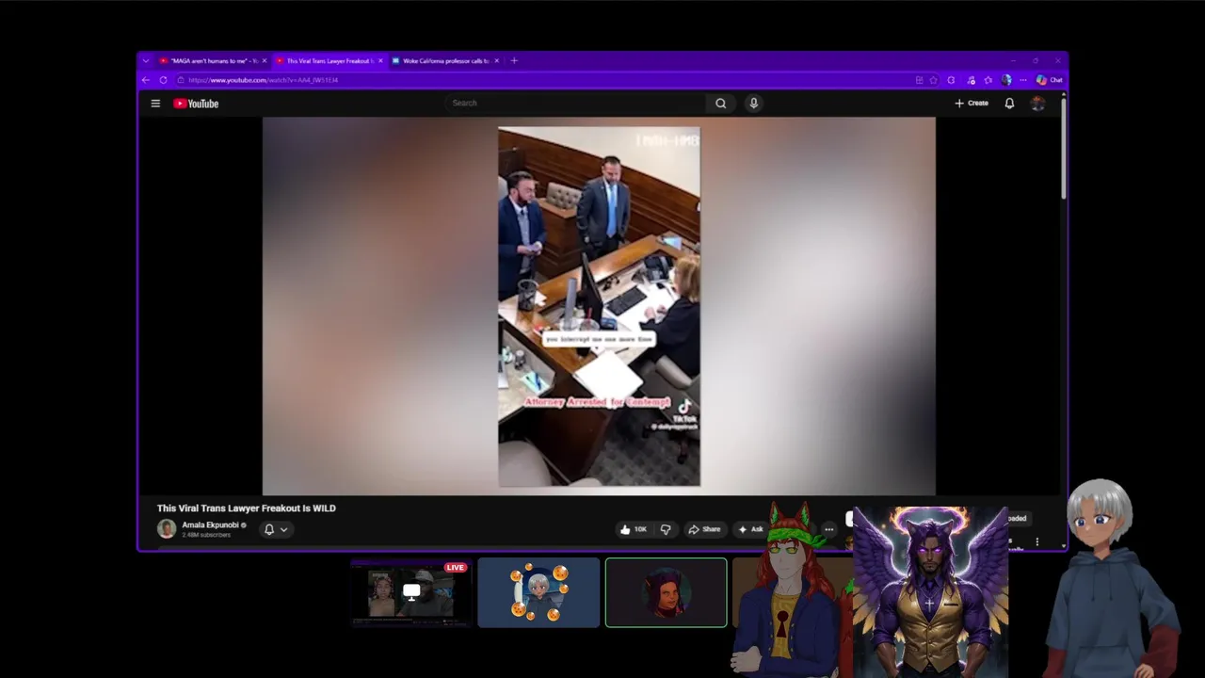
Task: Open the YouTube hamburger guide menu
Action: click(x=155, y=104)
